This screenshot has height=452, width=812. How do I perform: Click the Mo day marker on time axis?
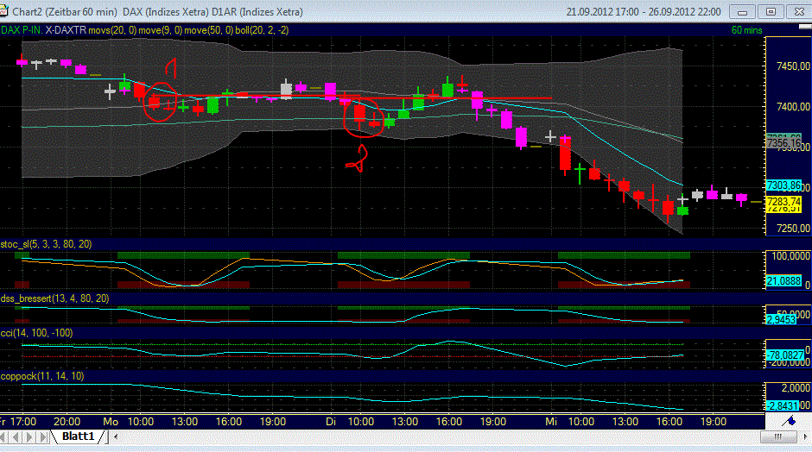111,422
